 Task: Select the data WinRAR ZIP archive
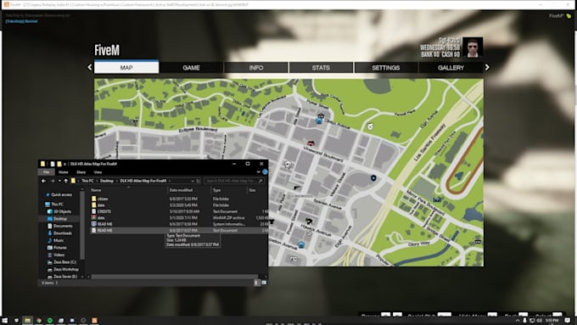(101, 217)
